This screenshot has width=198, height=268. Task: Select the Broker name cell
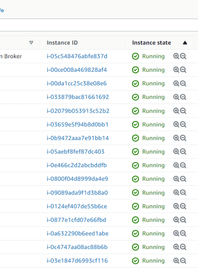(x=11, y=56)
